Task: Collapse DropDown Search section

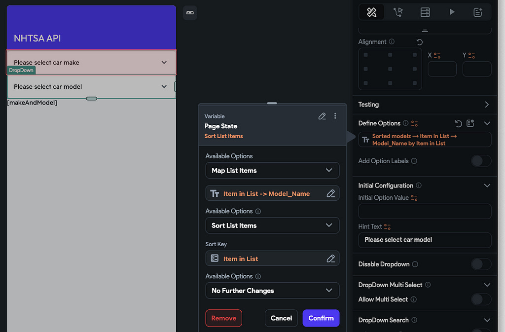Action: [x=487, y=320]
